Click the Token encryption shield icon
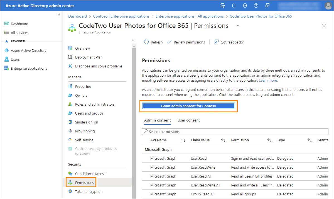334x199 pixels. point(70,191)
